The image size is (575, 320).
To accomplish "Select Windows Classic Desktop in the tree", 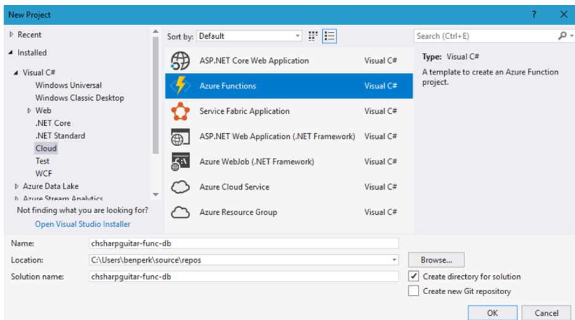I will coord(79,98).
